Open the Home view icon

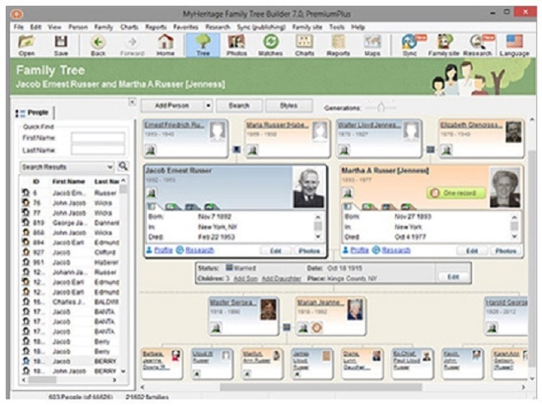tap(166, 45)
